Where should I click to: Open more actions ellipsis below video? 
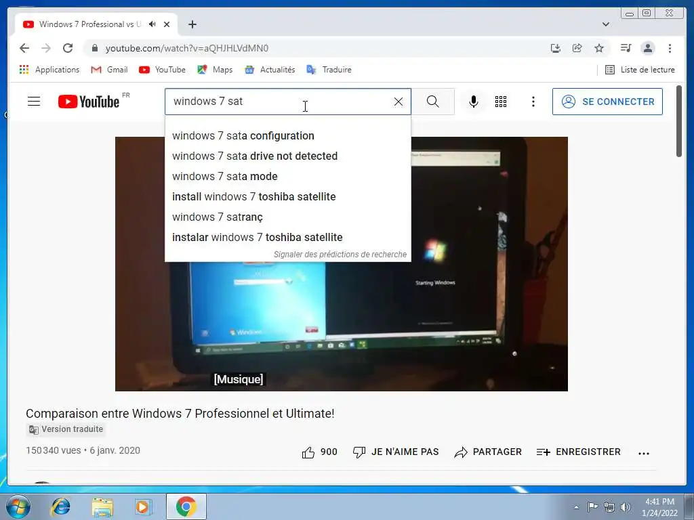[644, 453]
